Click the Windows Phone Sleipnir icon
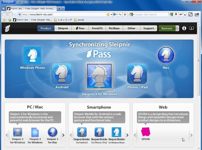This screenshot has height=150, width=202. point(32,55)
